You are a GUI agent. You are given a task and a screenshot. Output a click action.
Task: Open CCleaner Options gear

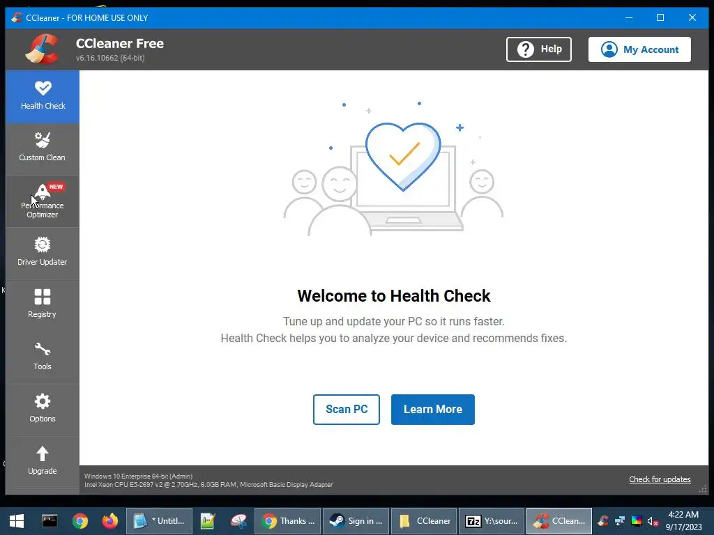pos(43,409)
